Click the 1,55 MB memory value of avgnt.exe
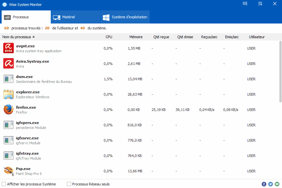Image resolution: width=282 pixels, height=188 pixels. (134, 48)
